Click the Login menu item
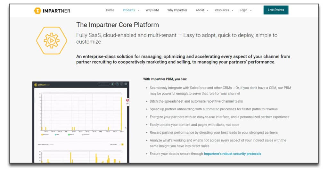328x169 pixels. click(243, 10)
